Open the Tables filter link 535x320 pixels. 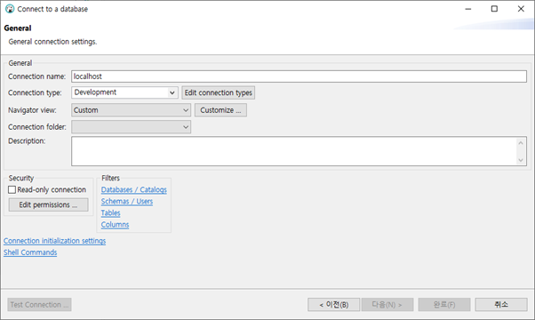pos(110,212)
